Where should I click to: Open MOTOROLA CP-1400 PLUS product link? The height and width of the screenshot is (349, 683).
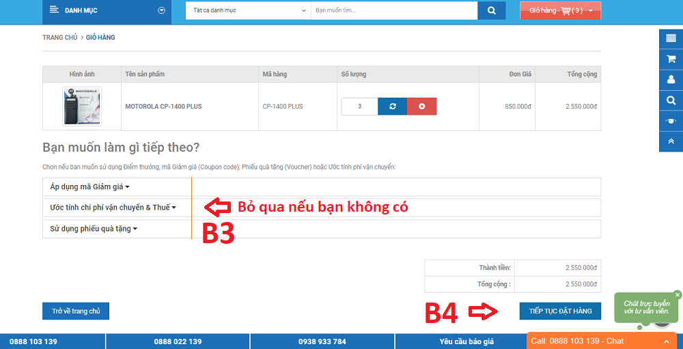click(x=163, y=107)
